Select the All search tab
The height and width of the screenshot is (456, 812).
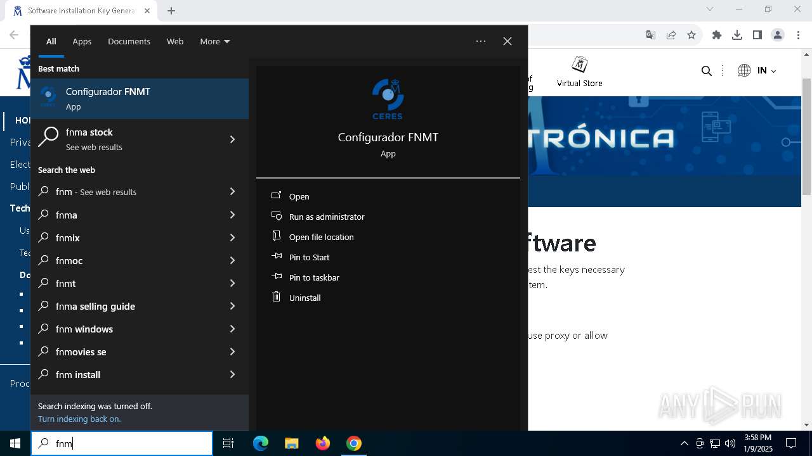tap(51, 41)
